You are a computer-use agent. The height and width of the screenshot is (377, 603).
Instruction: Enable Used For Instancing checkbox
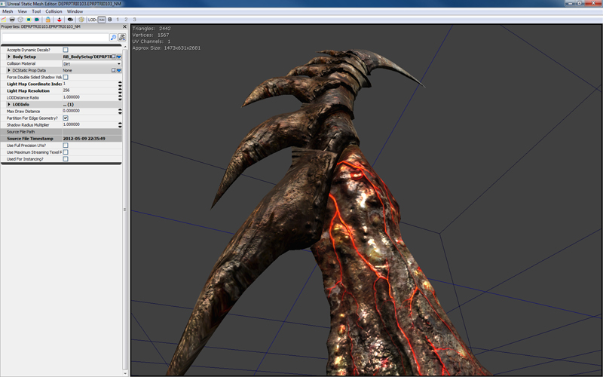pyautogui.click(x=66, y=159)
